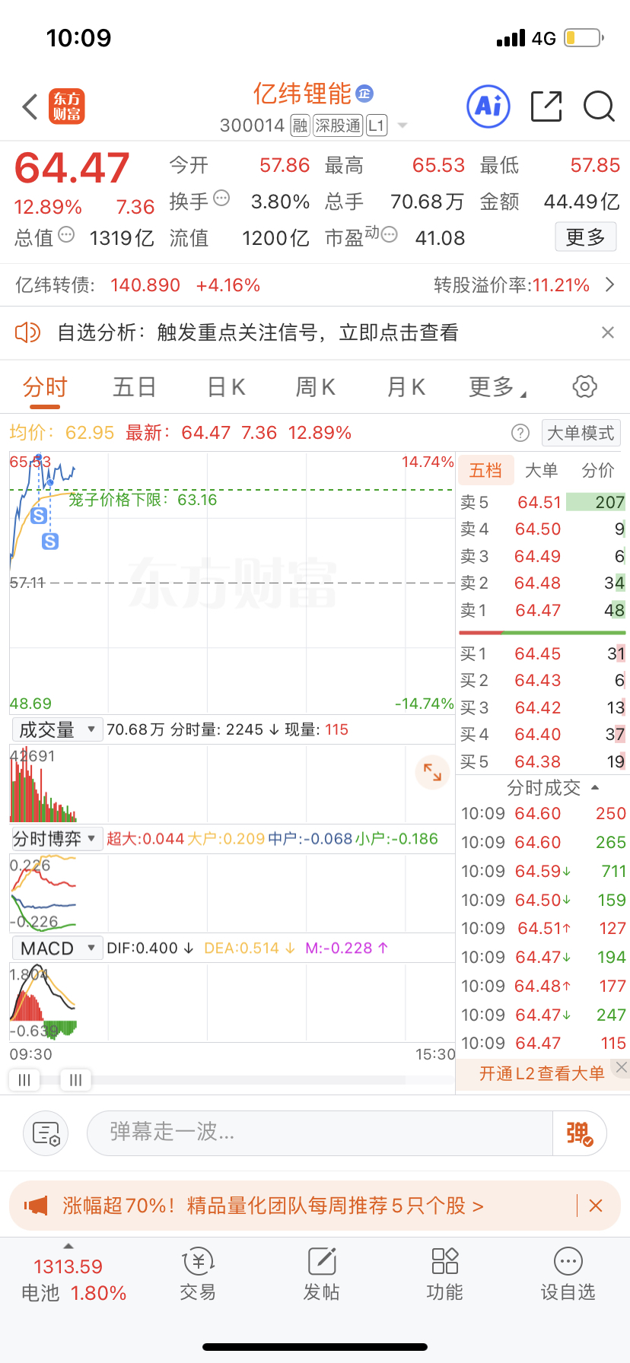This screenshot has width=630, height=1363.
Task: Tap the back arrow icon
Action: click(30, 107)
